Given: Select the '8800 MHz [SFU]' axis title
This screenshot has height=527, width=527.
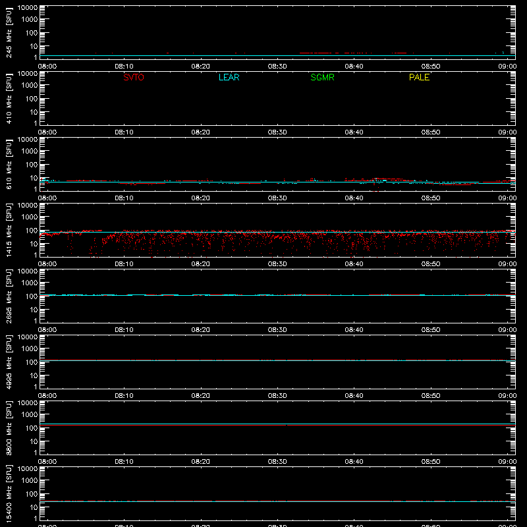Looking at the screenshot, I should pos(9,428).
